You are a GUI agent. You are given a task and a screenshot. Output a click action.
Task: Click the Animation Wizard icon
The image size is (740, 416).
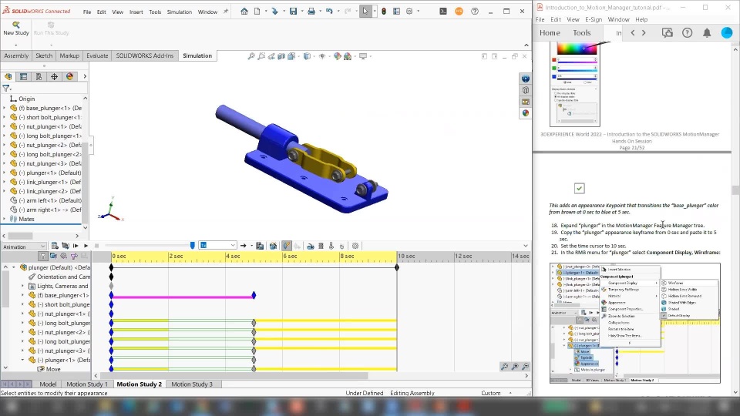coord(273,246)
